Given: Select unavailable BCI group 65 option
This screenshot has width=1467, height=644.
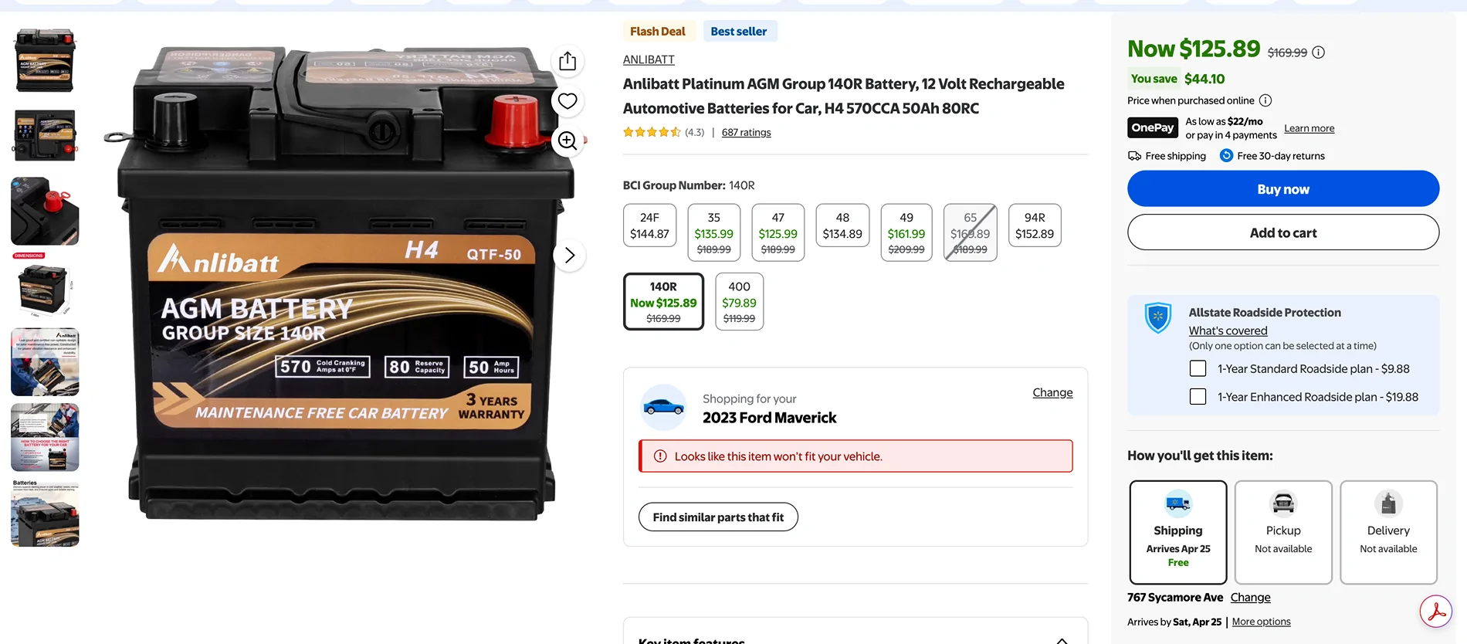Looking at the screenshot, I should (971, 232).
